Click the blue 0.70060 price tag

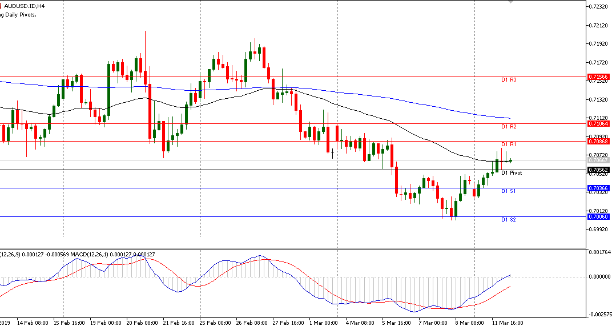(598, 217)
